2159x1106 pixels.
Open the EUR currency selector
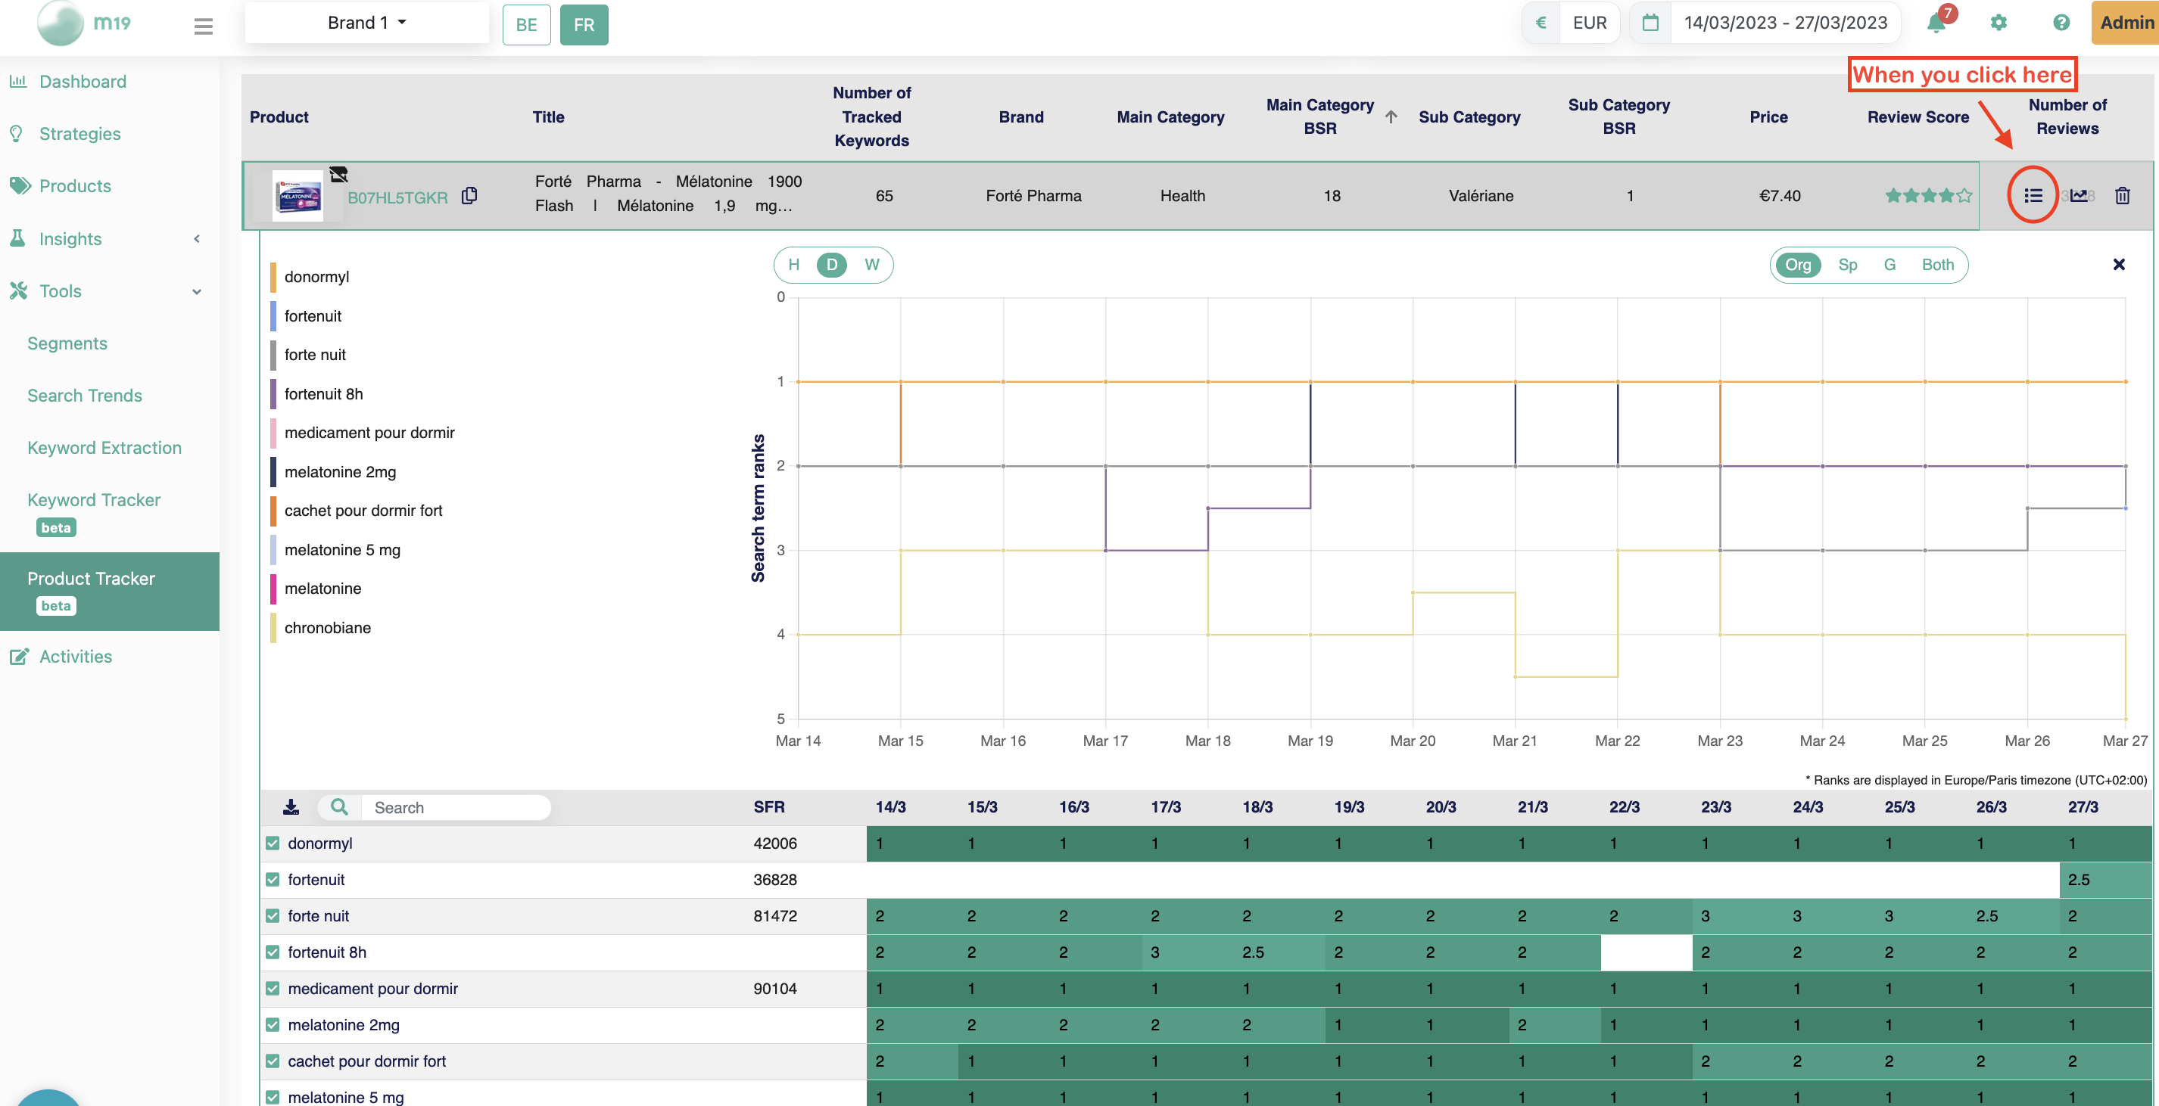(x=1589, y=23)
